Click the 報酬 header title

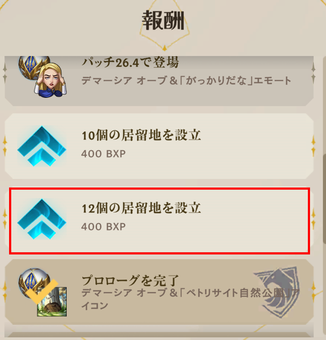163,21
